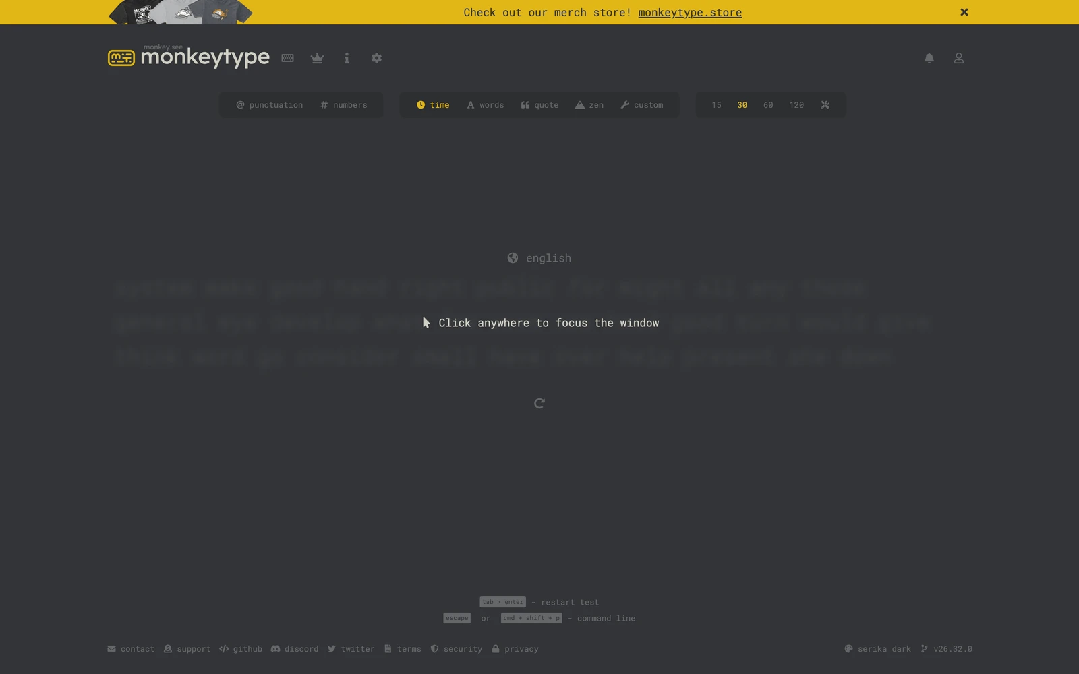Click the monkeytype wordmark text
The width and height of the screenshot is (1079, 674).
click(205, 58)
